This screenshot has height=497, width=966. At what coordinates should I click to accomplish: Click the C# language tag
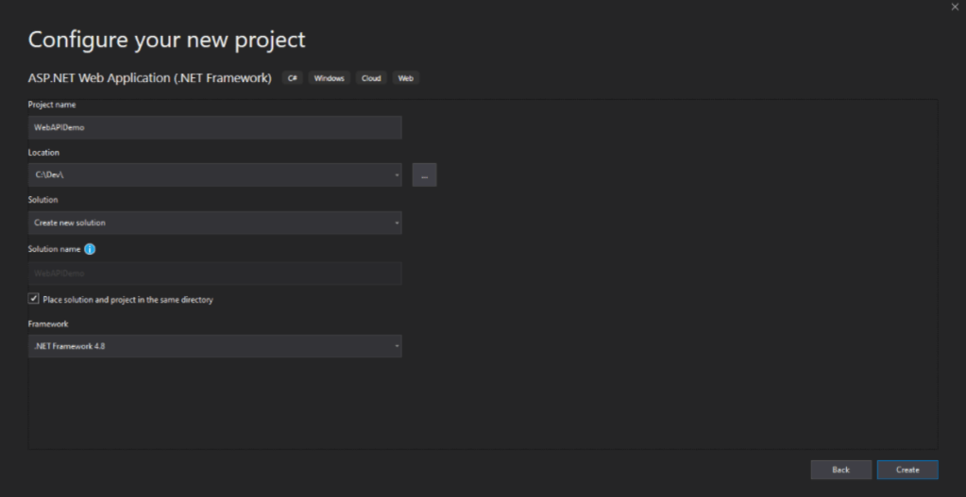[x=293, y=78]
